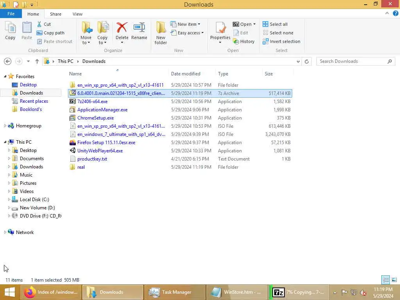Click the Edit button in the Open group
Viewport: 400px width, 300px height.
click(x=241, y=33)
